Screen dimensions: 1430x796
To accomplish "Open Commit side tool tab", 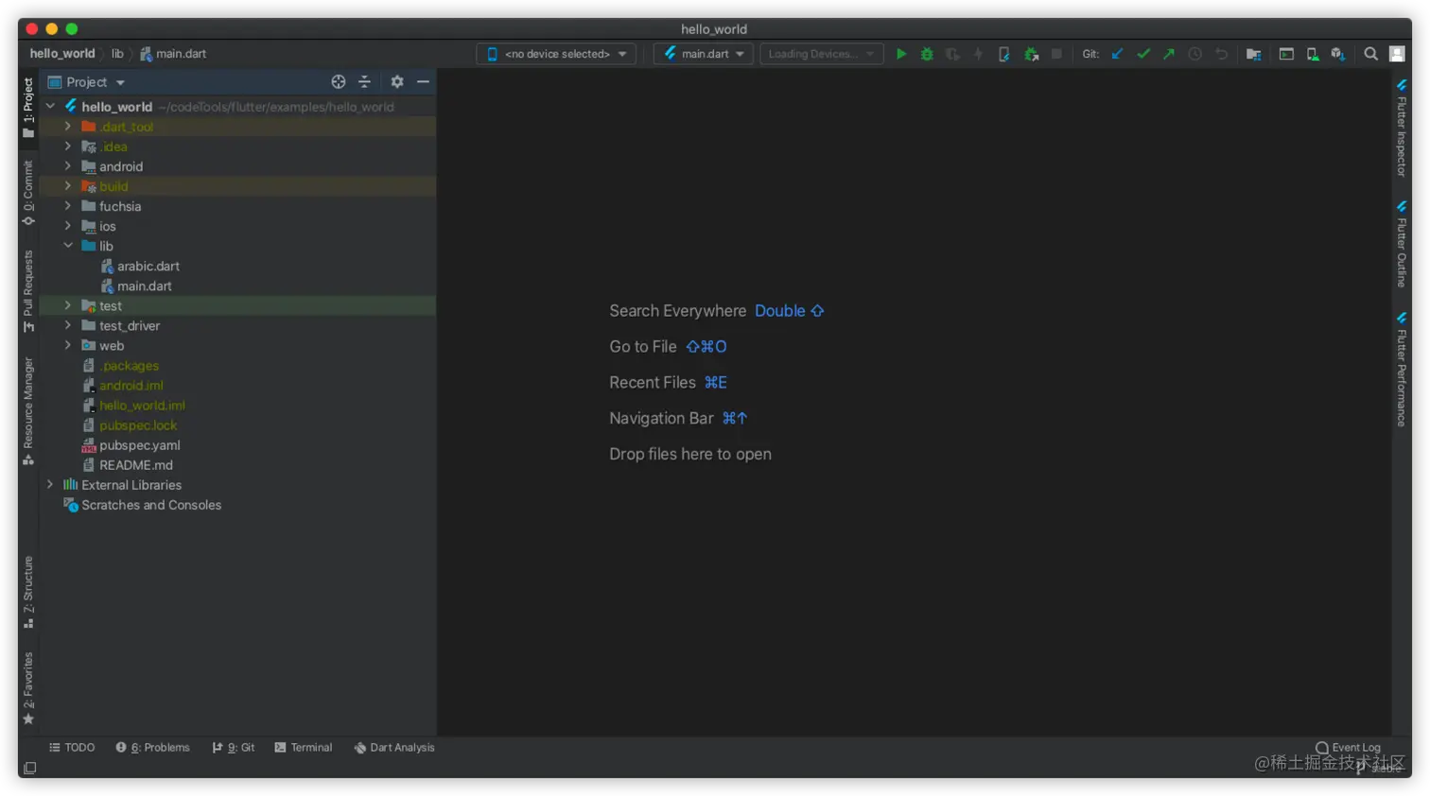I will coord(28,193).
